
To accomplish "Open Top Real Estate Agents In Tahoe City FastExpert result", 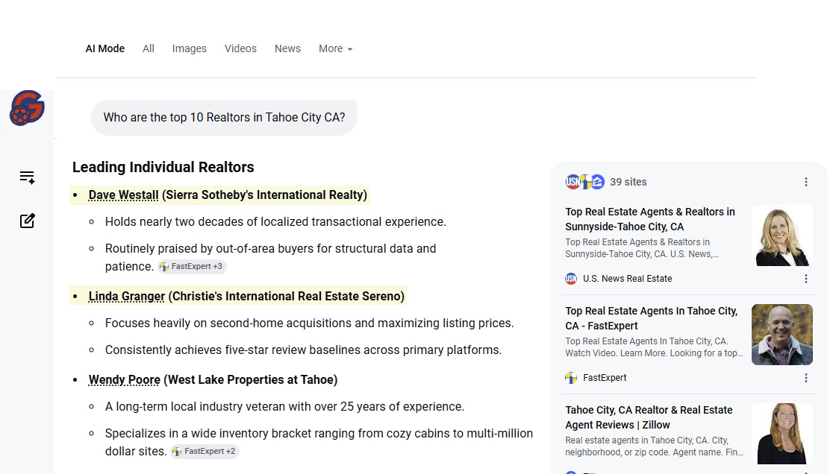I will click(x=652, y=318).
